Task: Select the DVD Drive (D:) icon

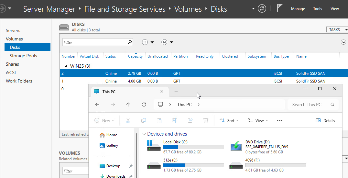Action: point(236,146)
